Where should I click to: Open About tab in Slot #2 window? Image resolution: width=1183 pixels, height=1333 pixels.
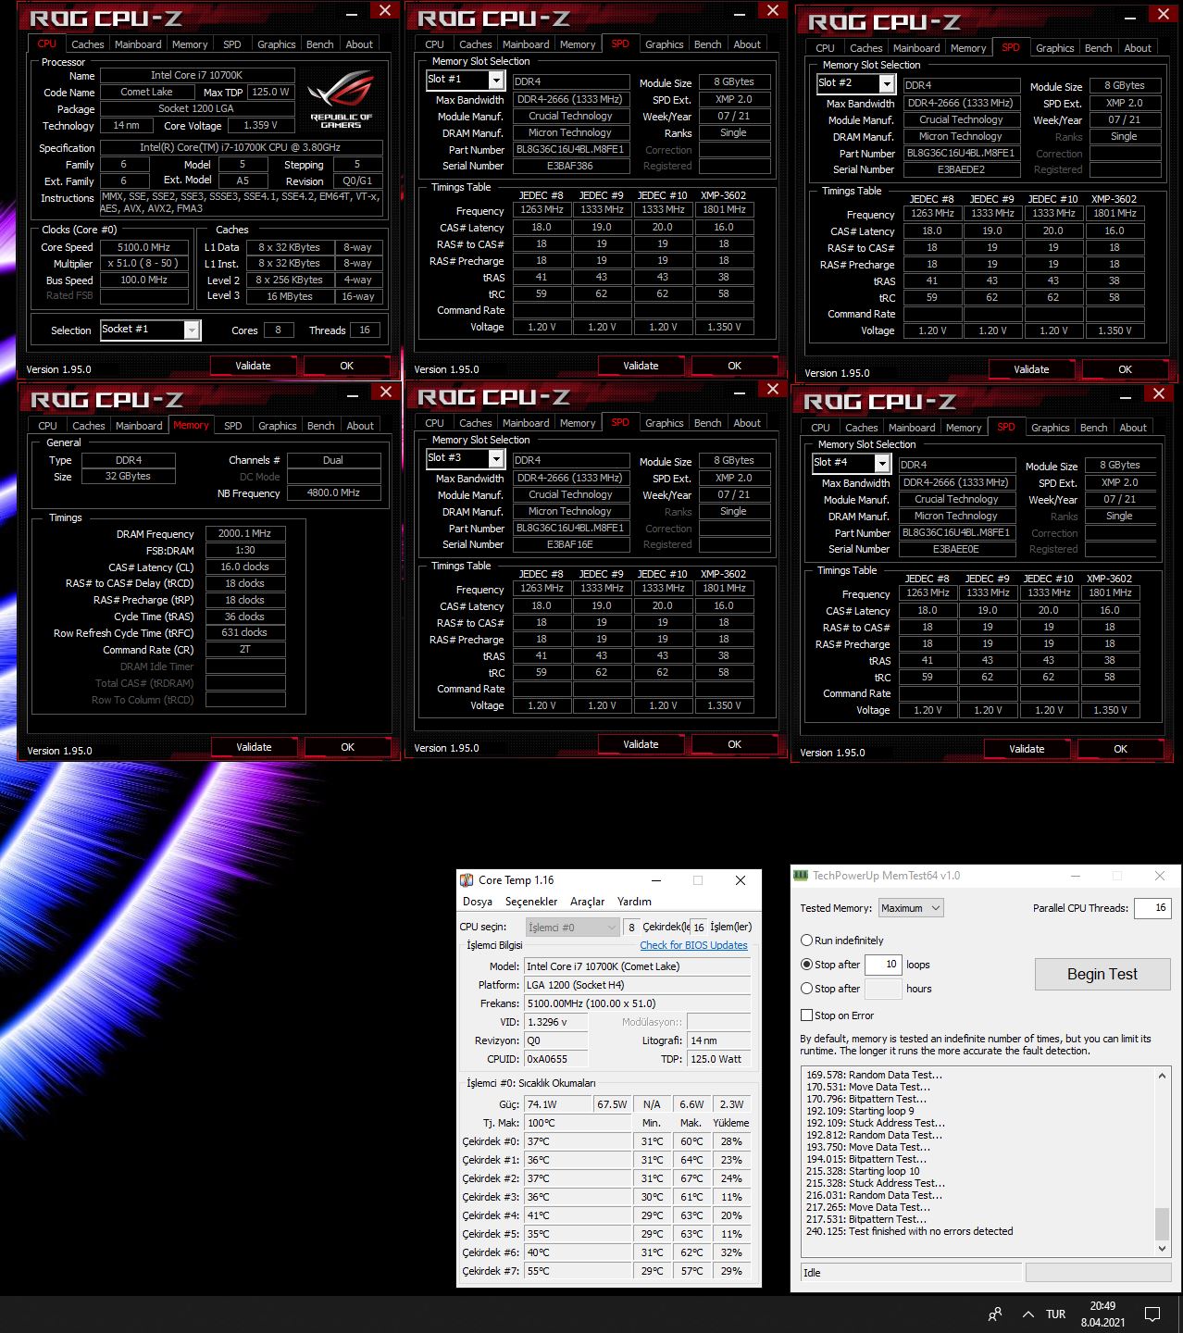(x=1138, y=48)
